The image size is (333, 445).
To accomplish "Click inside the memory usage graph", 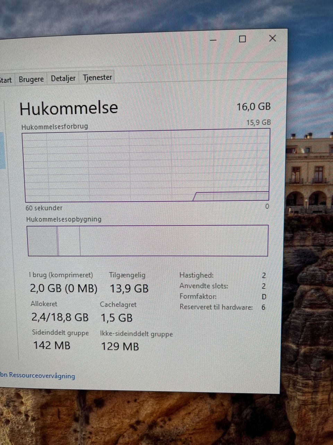I will click(146, 165).
